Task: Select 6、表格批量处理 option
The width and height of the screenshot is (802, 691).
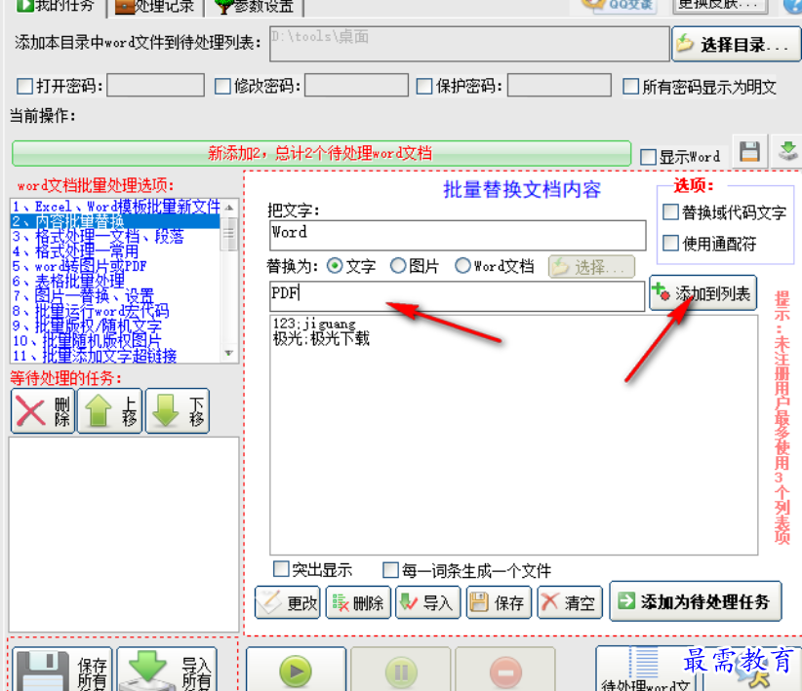Action: (115, 281)
